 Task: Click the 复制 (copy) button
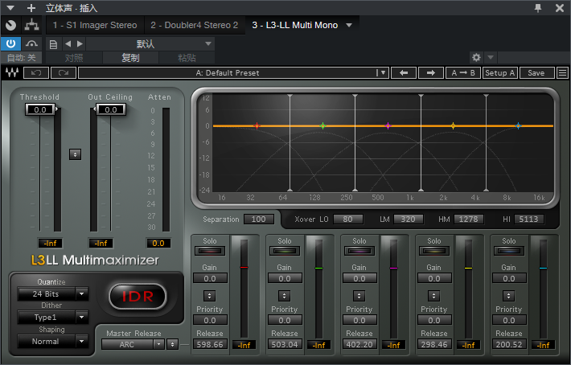(130, 58)
